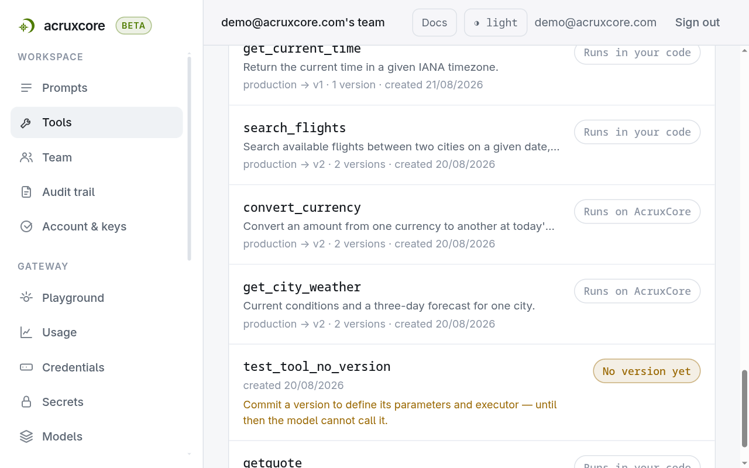
Task: Open the convert_currency tool
Action: coord(302,208)
